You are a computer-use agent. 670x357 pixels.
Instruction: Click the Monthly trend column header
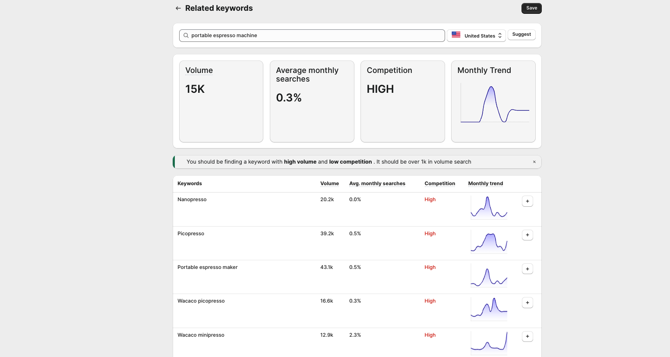485,183
